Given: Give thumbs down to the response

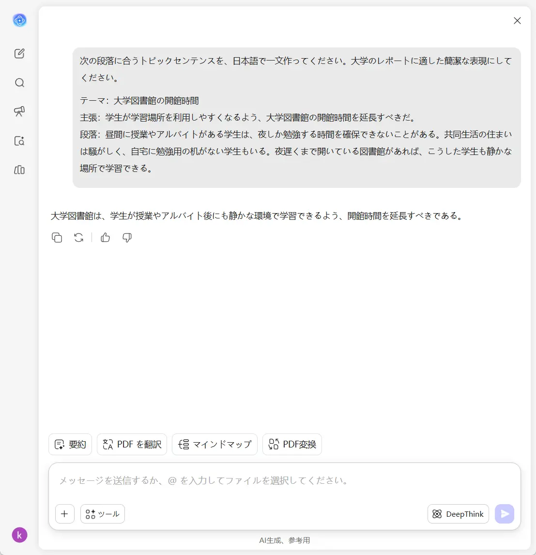Looking at the screenshot, I should pos(127,237).
